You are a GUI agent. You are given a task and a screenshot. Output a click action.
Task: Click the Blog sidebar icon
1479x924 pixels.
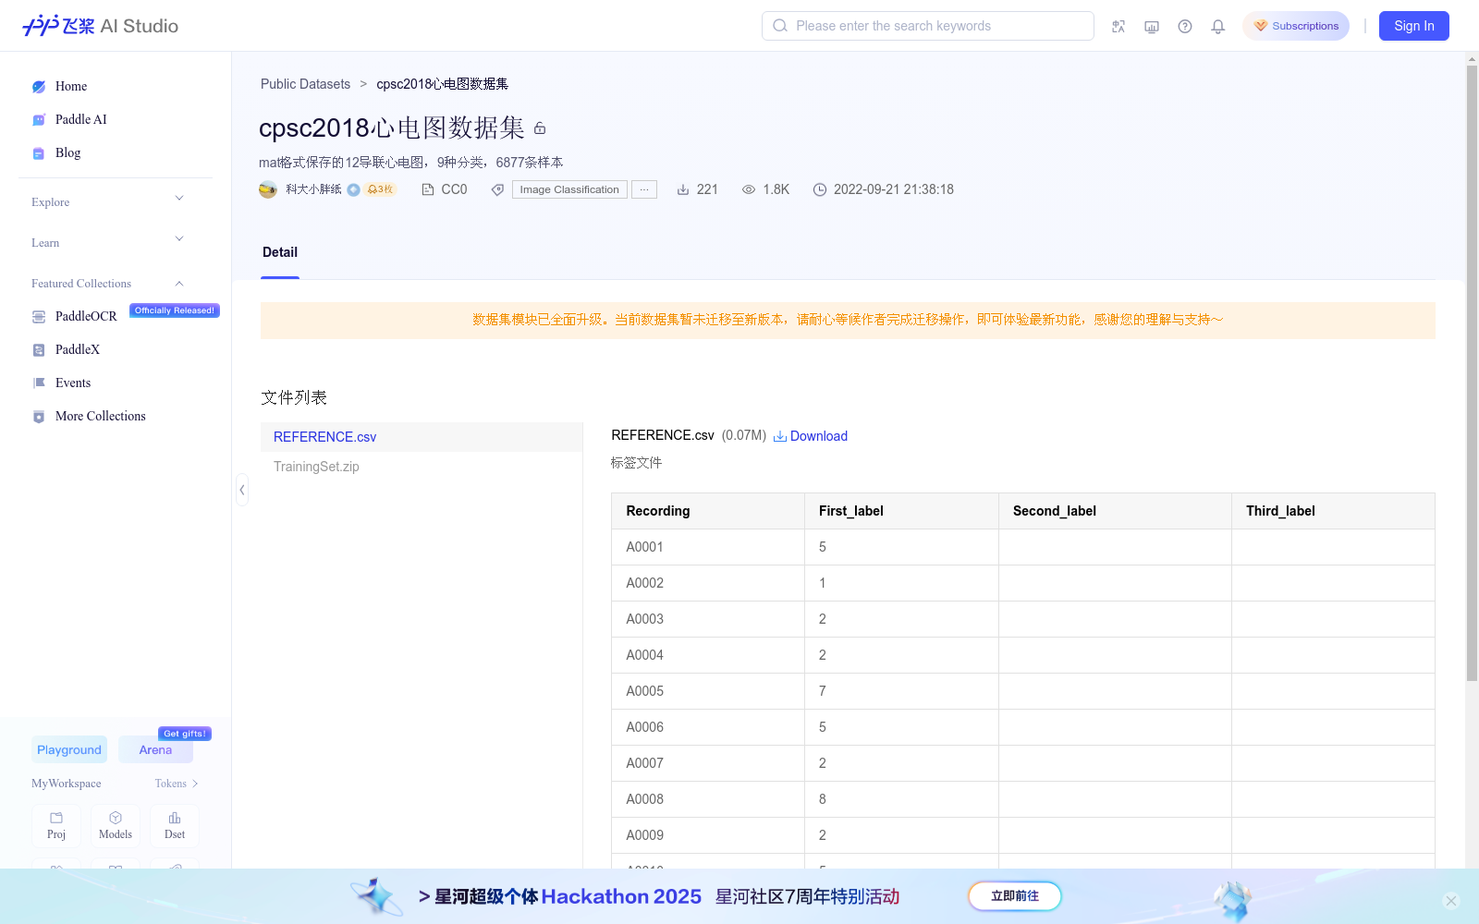pyautogui.click(x=39, y=153)
